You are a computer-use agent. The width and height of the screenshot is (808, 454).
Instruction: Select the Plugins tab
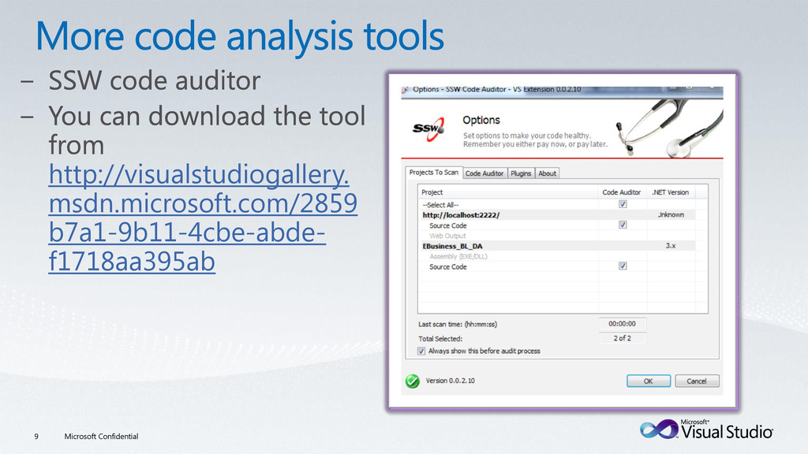[521, 173]
